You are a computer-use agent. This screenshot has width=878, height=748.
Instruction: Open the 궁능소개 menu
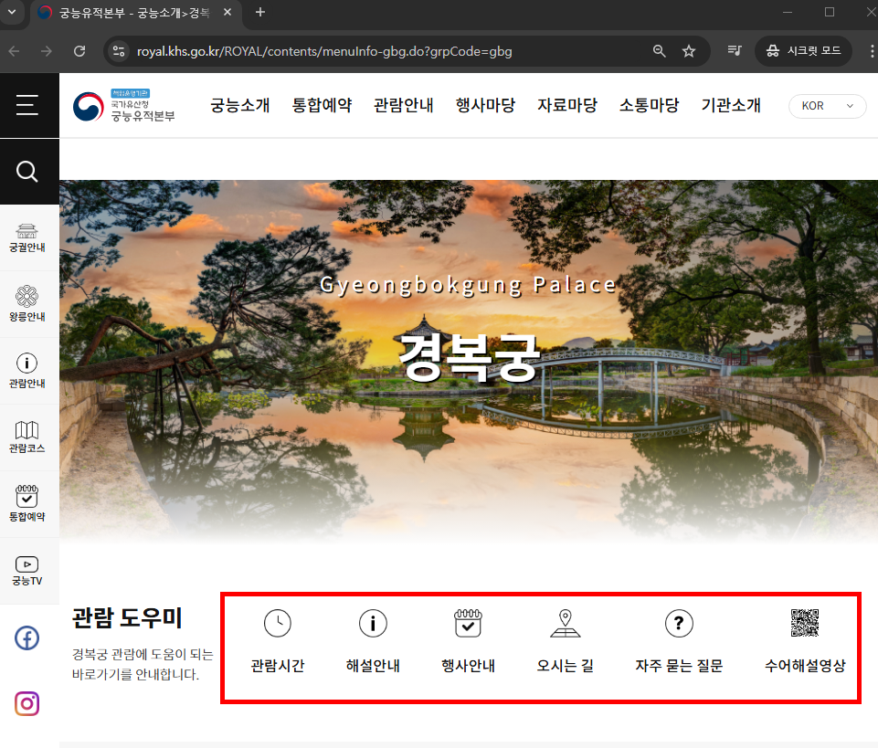(x=240, y=105)
